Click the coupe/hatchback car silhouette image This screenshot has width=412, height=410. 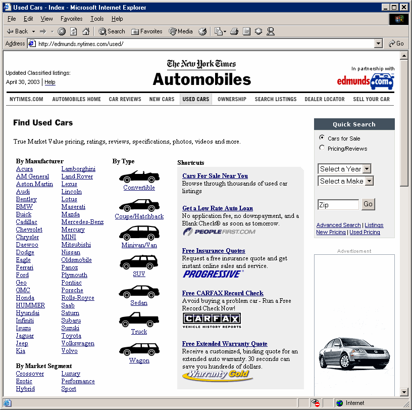coord(139,205)
